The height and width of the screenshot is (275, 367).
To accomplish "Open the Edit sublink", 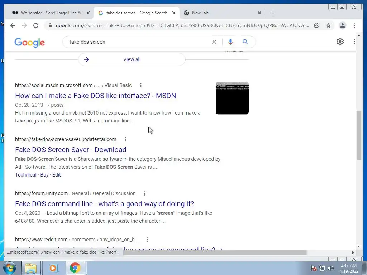I will 56,175.
